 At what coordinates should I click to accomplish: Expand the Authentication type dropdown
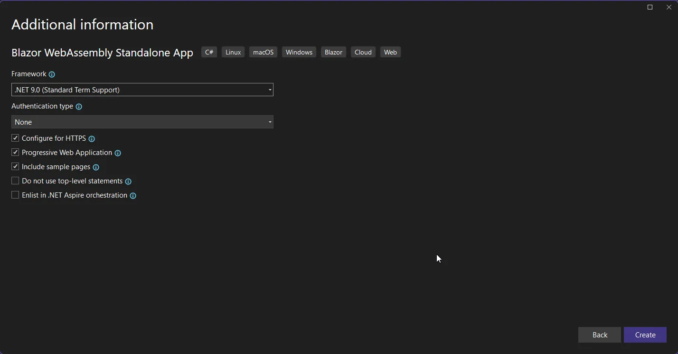tap(142, 122)
